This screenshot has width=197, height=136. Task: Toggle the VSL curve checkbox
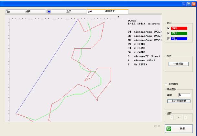pos(169,38)
